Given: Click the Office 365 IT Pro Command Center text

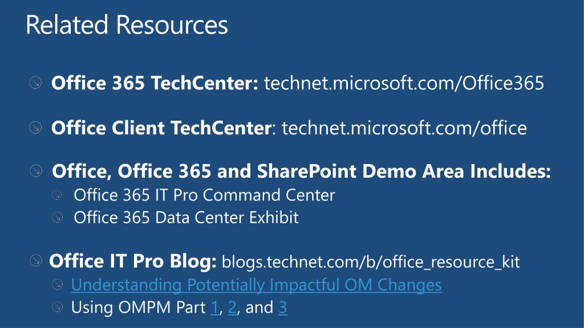Looking at the screenshot, I should click(205, 195).
